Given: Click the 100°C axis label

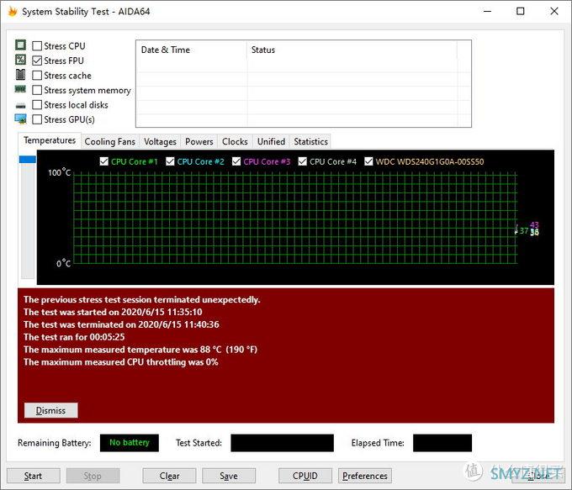Looking at the screenshot, I should [x=59, y=172].
